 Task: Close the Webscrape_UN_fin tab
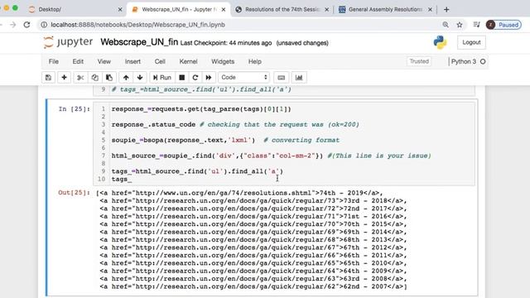(x=224, y=9)
